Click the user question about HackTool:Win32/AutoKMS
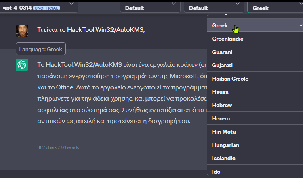The image size is (303, 178). tap(91, 30)
